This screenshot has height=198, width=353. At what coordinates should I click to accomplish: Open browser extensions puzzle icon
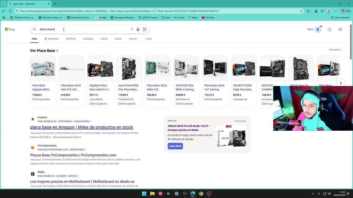(x=308, y=11)
